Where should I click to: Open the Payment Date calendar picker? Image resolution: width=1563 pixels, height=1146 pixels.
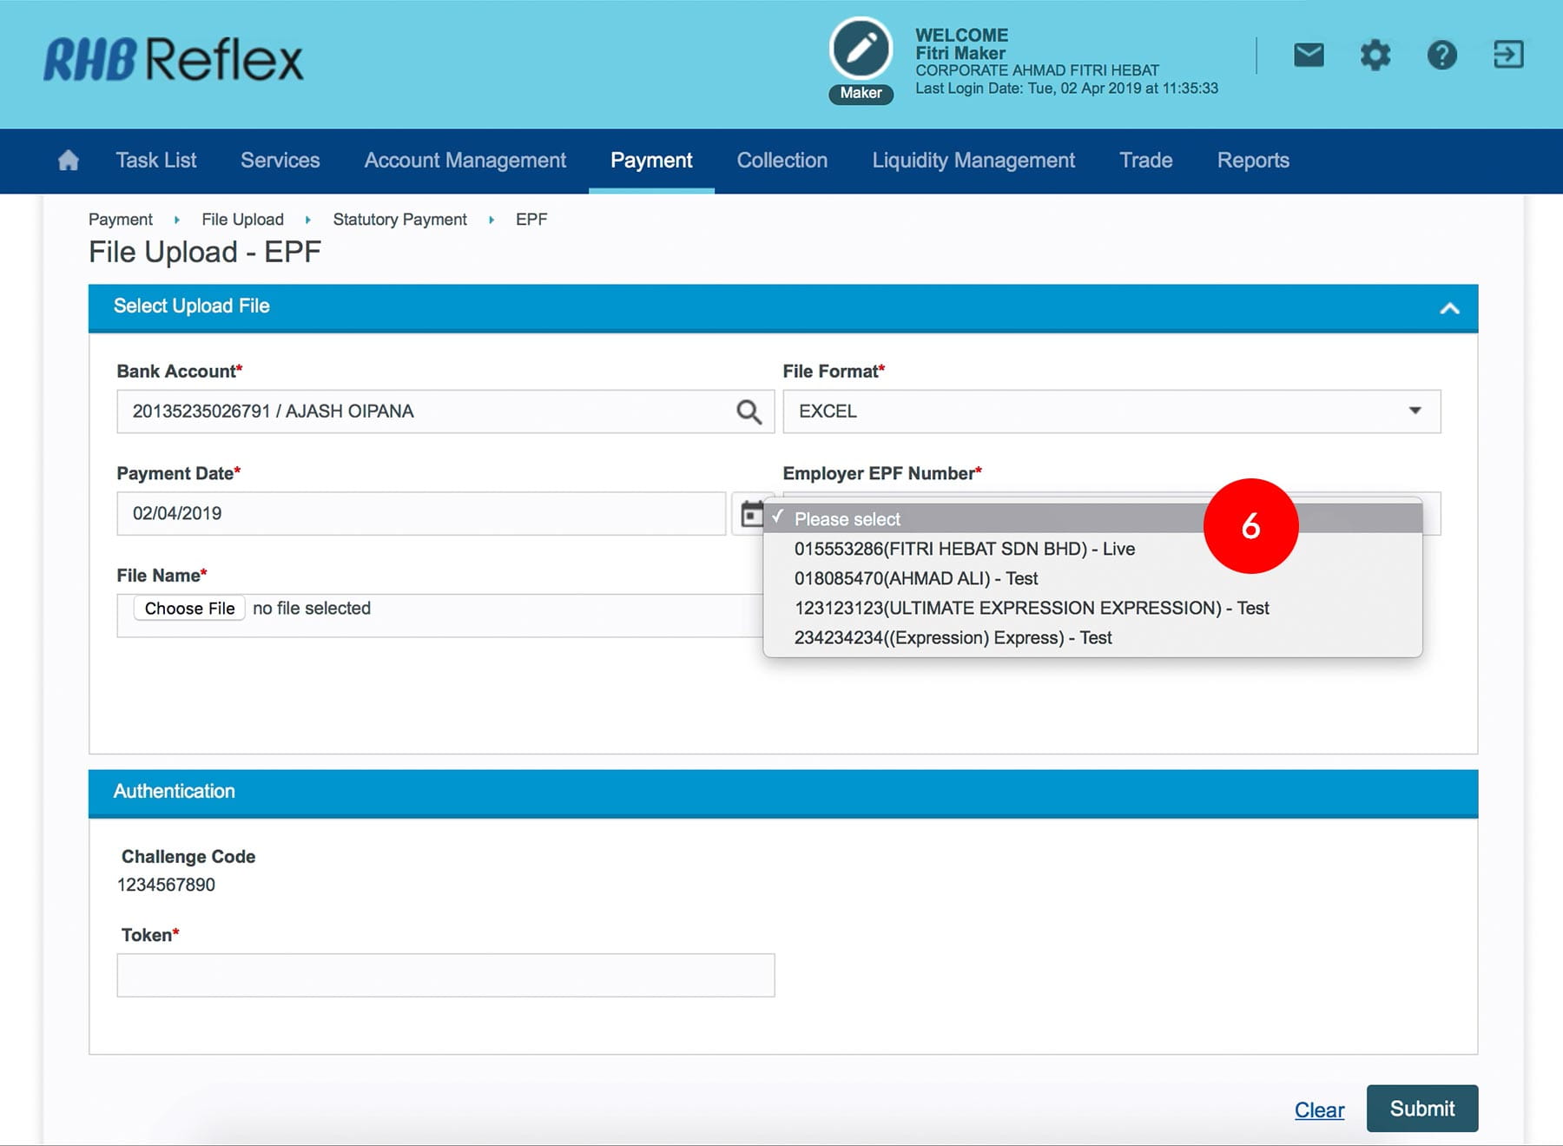pos(750,514)
